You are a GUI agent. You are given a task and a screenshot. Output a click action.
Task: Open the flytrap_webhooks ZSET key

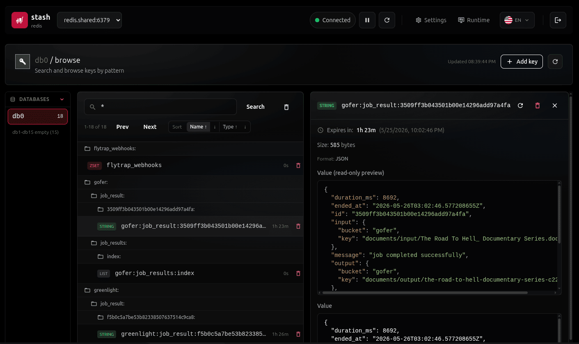(190, 165)
